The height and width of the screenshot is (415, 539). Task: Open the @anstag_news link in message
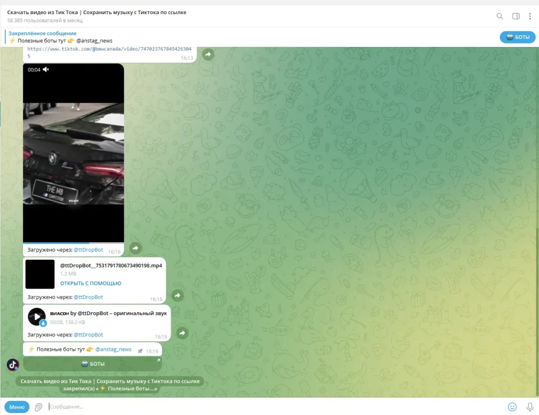(x=113, y=349)
